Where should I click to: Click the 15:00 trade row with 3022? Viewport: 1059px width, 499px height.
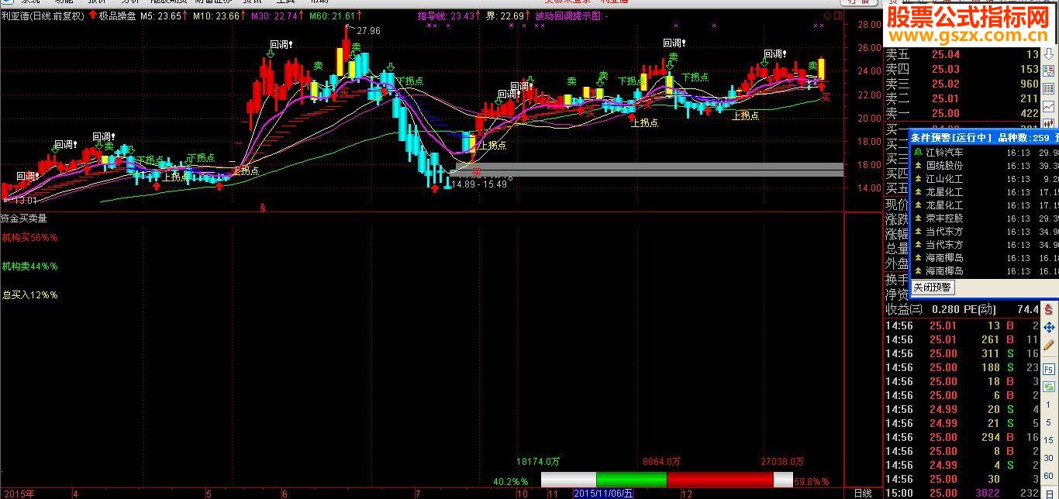[x=962, y=493]
